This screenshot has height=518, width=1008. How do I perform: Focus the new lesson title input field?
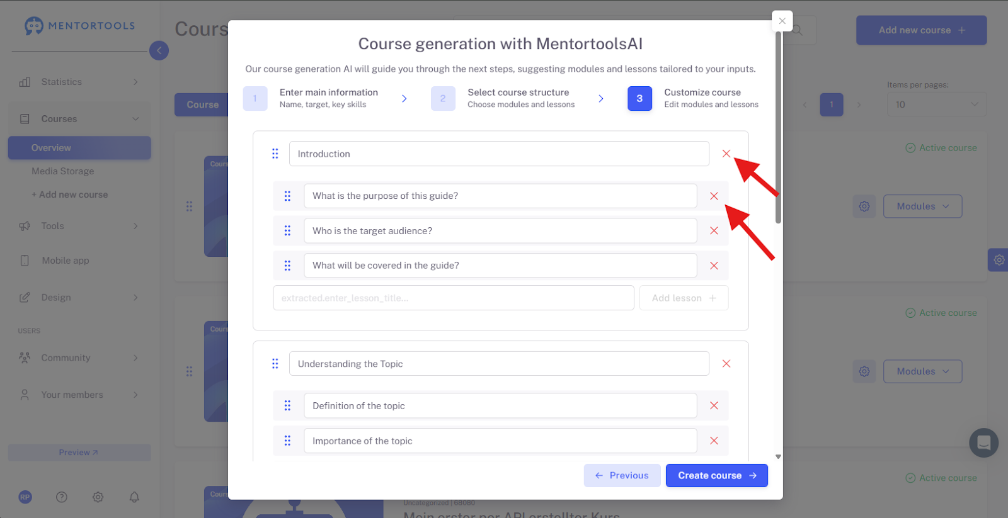[454, 298]
